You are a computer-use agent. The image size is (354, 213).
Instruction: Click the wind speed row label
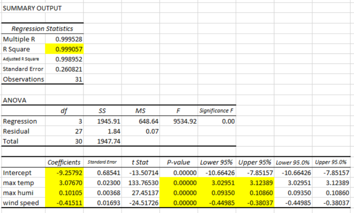pyautogui.click(x=21, y=203)
